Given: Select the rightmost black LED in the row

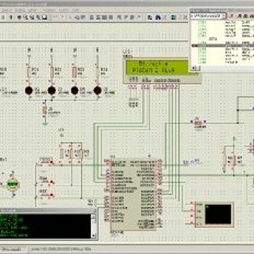Looking at the screenshot, I should tap(98, 90).
